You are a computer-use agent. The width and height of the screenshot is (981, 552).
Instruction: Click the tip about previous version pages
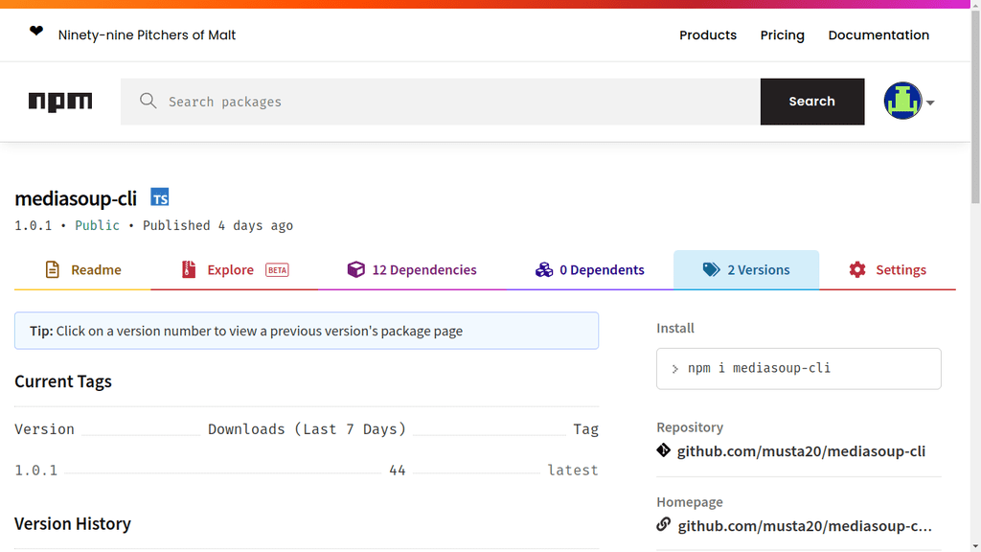click(x=307, y=331)
